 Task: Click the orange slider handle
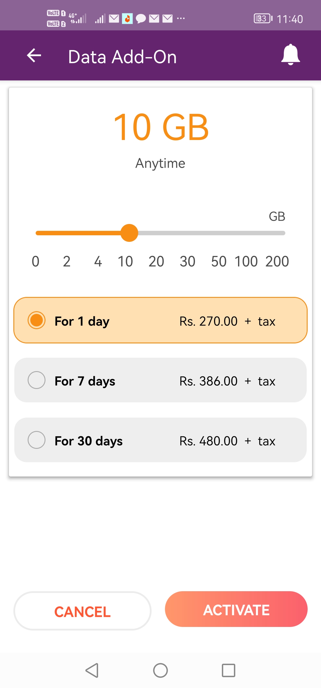pyautogui.click(x=129, y=233)
